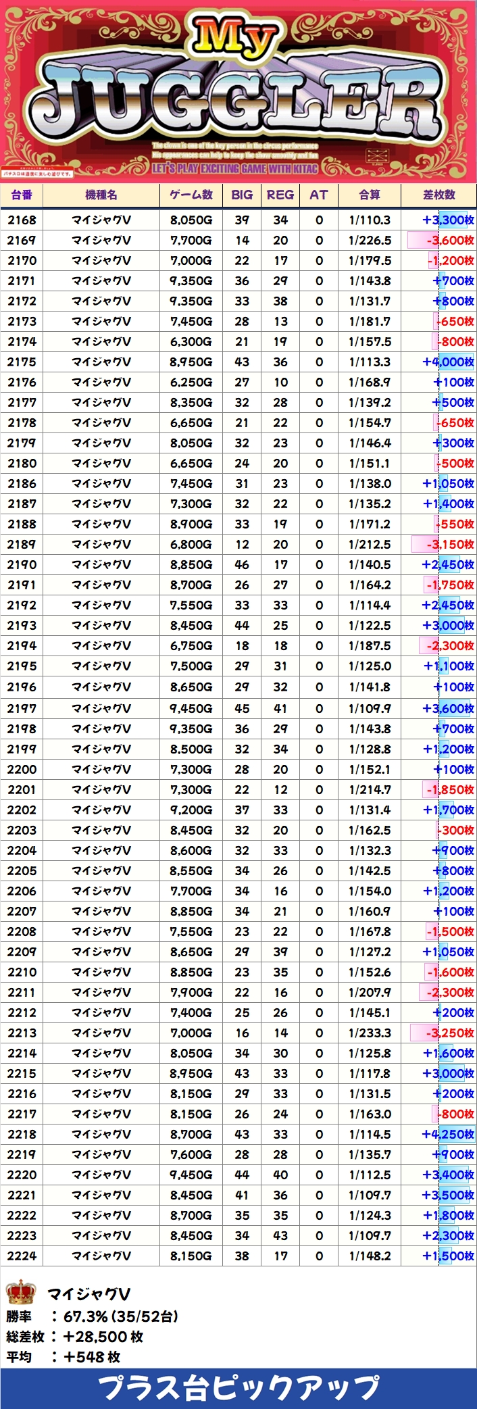The image size is (477, 1409).
Task: Select machine number 2189
Action: click(22, 544)
